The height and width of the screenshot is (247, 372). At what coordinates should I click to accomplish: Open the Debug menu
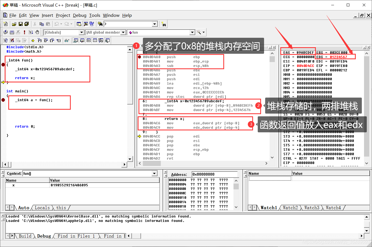tap(80, 15)
